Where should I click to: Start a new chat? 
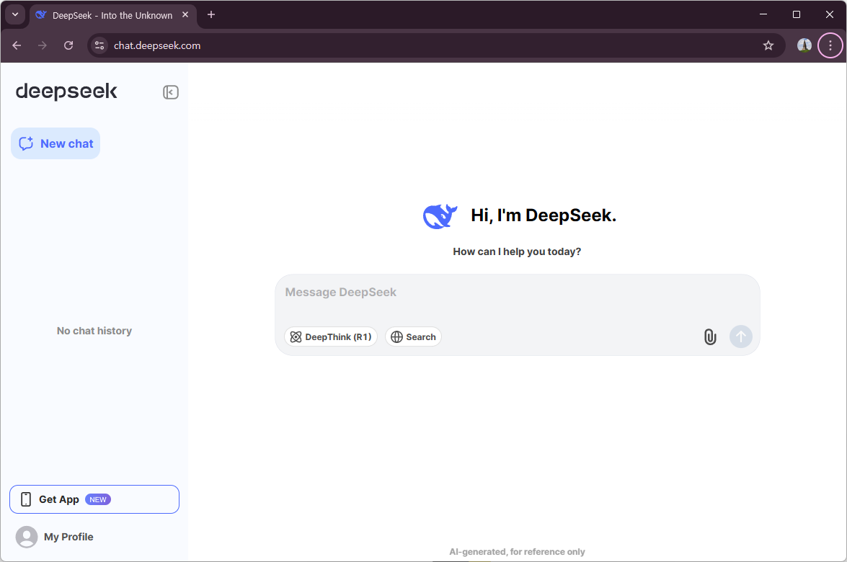[56, 143]
